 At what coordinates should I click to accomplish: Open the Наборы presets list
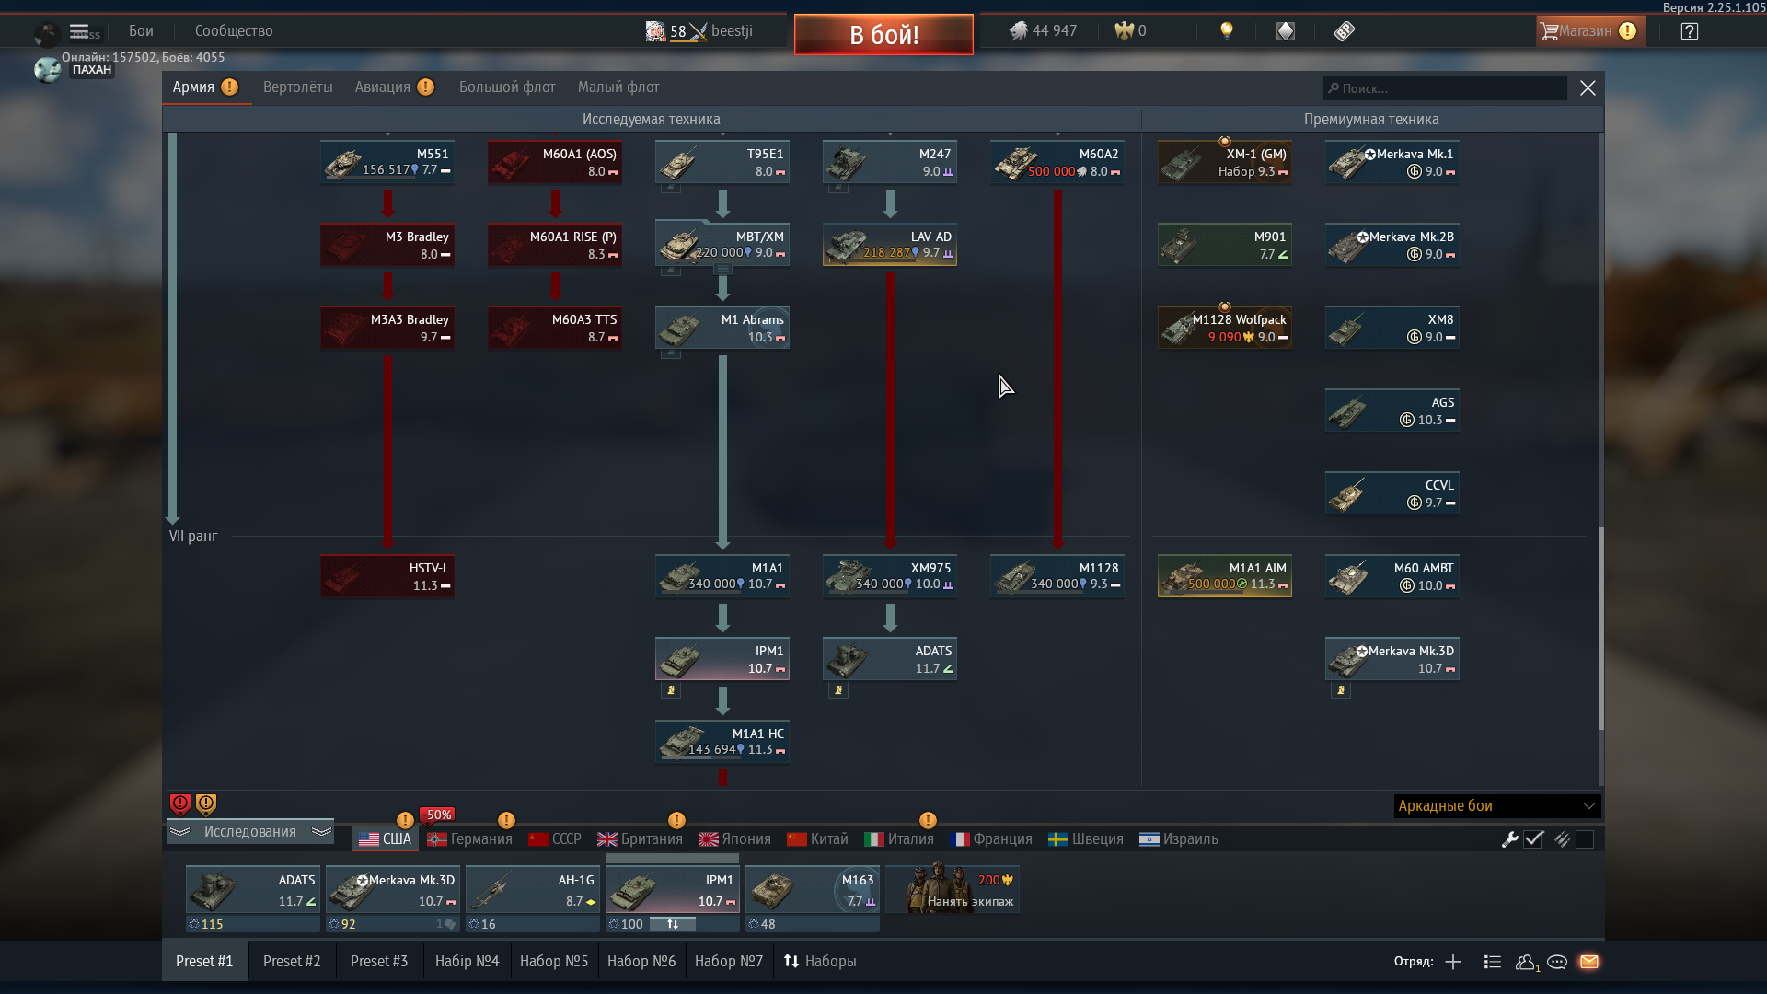click(820, 962)
